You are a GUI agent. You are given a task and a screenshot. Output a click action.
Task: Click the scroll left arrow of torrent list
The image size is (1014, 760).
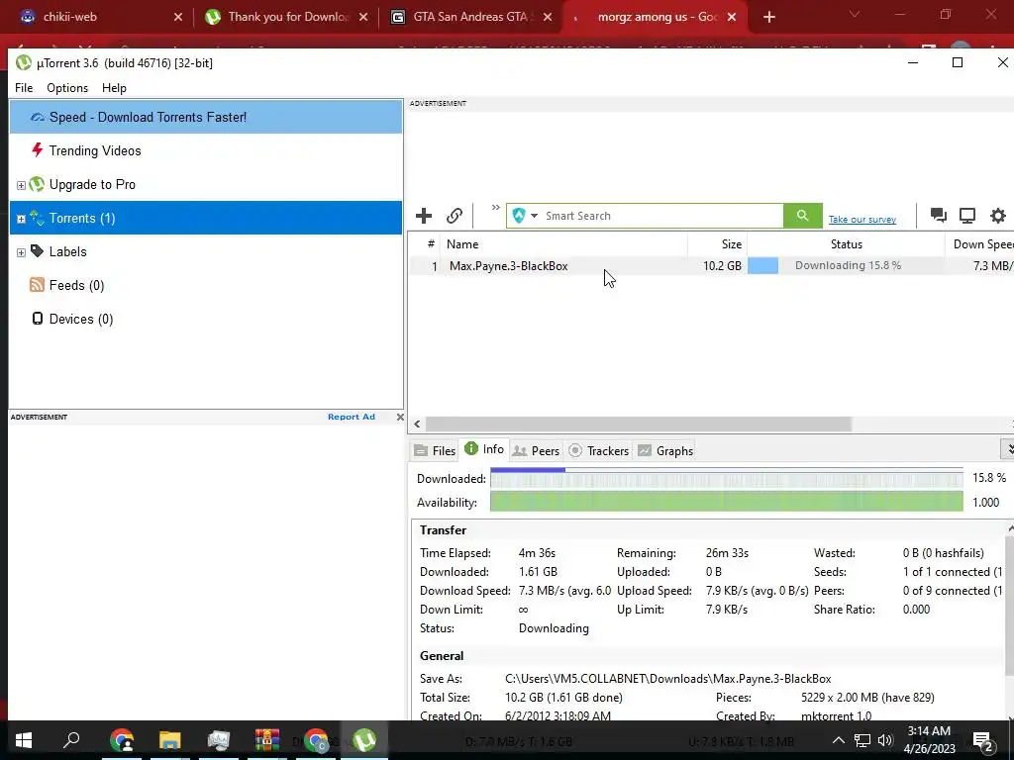(417, 424)
